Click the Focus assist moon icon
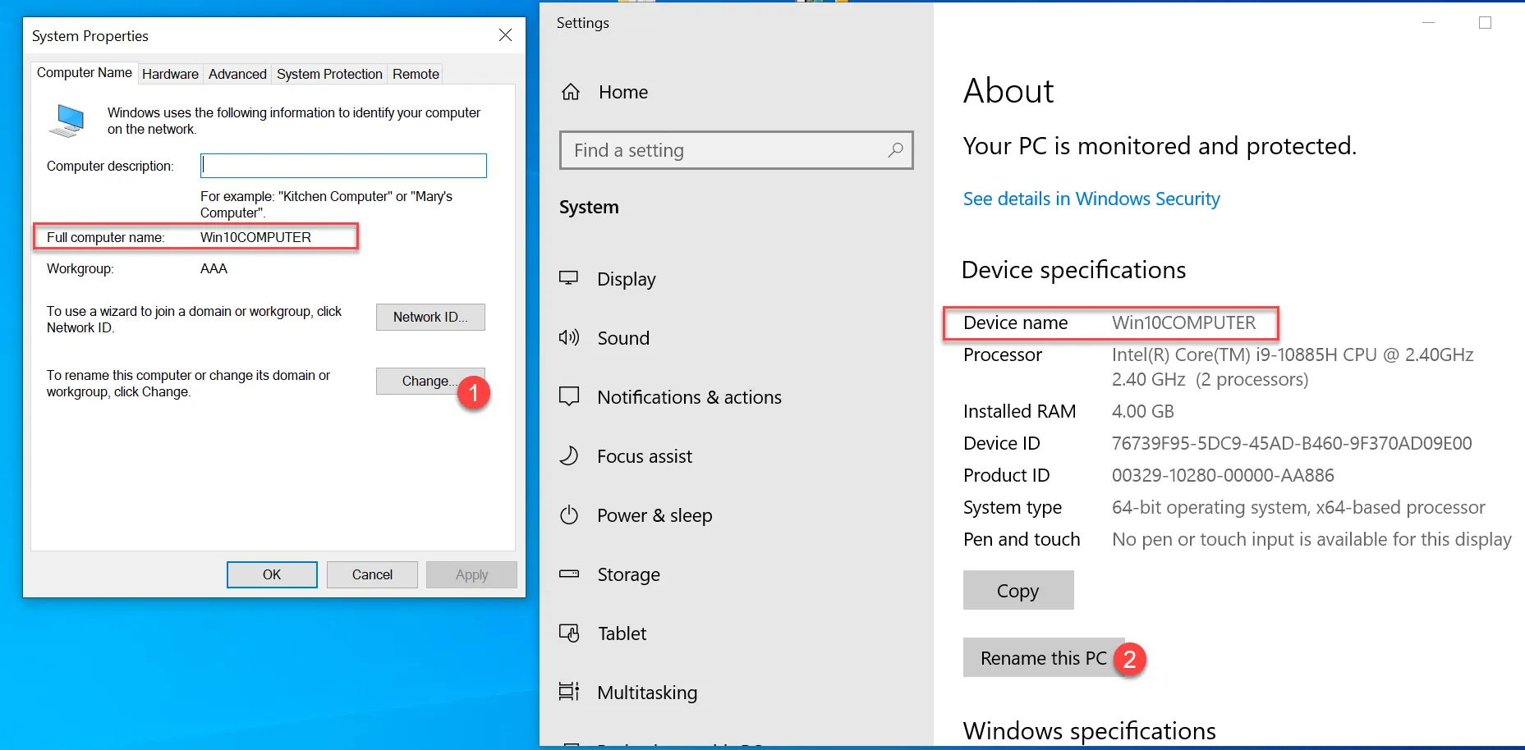This screenshot has width=1525, height=750. click(569, 455)
